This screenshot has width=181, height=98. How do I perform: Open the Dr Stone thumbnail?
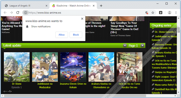[17, 67]
